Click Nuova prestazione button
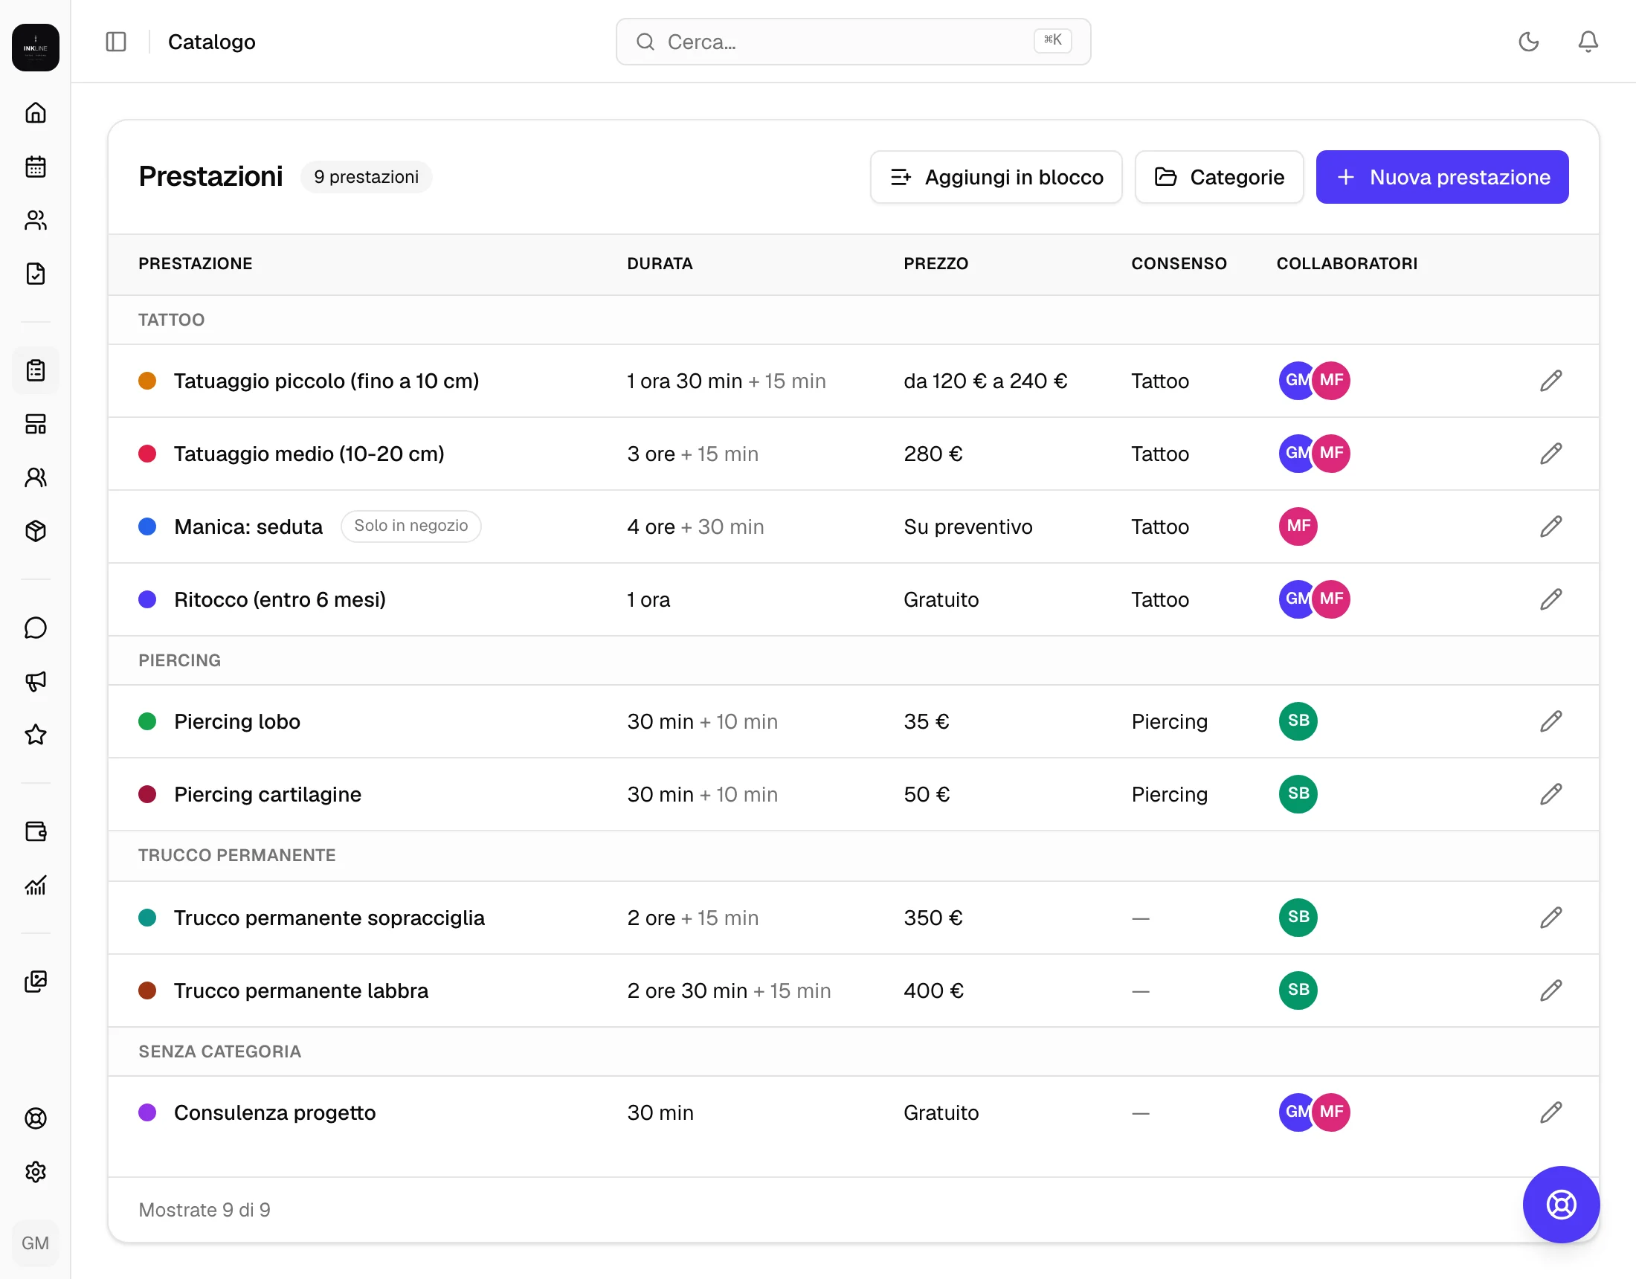Screen dimensions: 1636x1279 coord(1442,177)
